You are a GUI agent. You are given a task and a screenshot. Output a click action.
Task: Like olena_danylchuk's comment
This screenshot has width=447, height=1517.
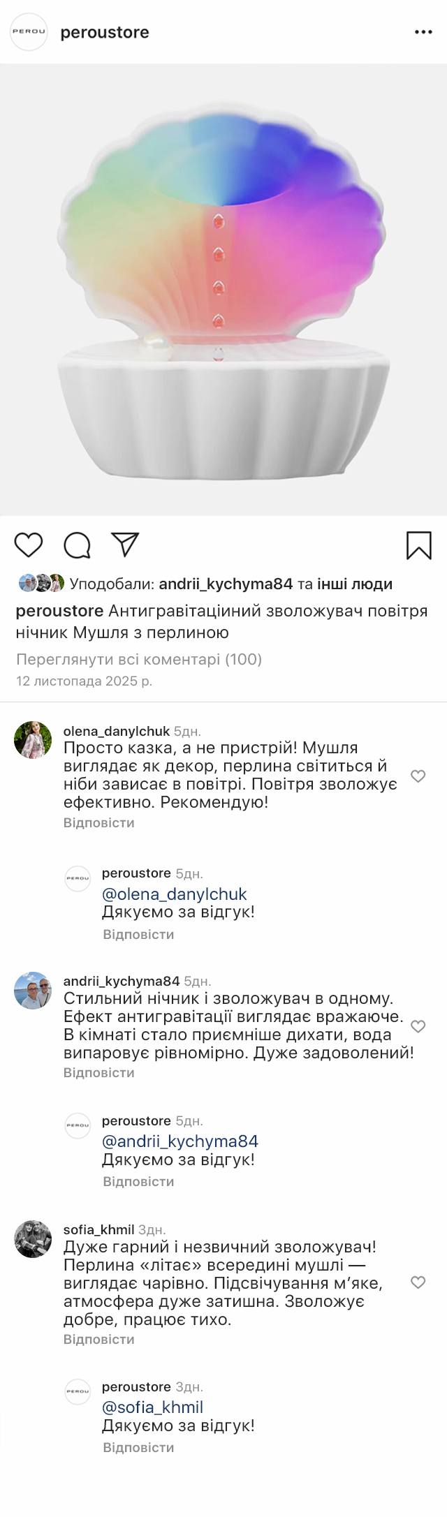click(x=418, y=776)
